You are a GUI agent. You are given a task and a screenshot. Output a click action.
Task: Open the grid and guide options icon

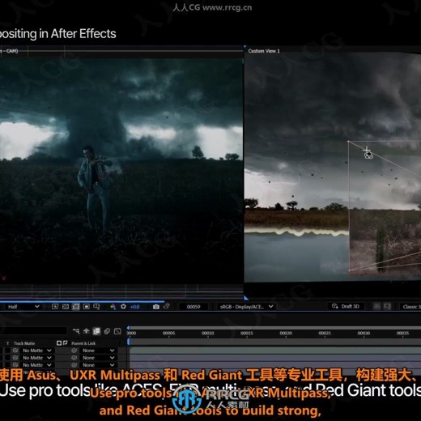coord(96,307)
